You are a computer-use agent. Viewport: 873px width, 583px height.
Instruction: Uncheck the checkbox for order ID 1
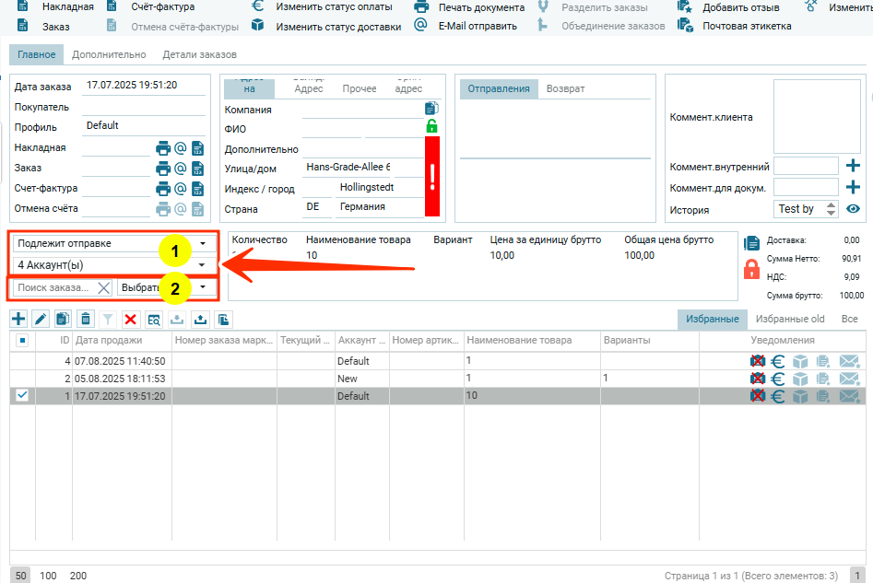(x=22, y=395)
